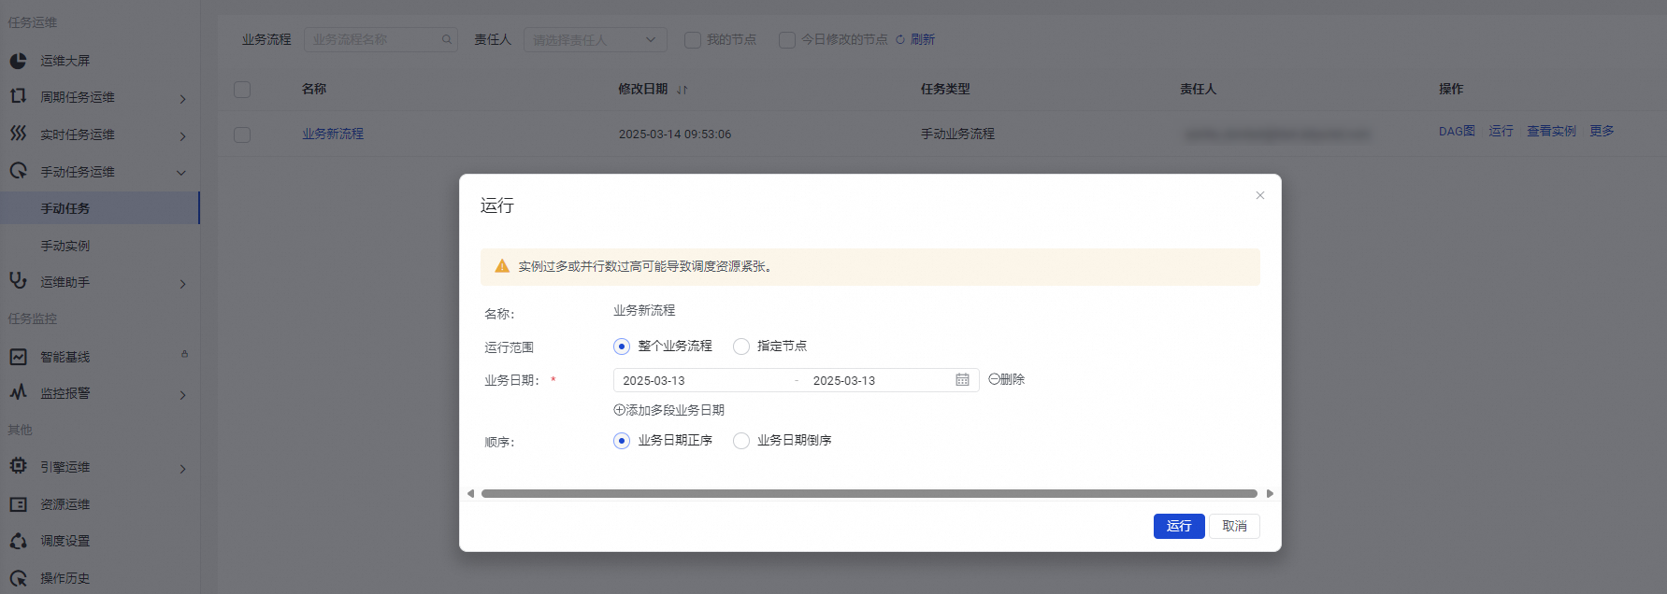Select the 业务日期倒序 radio button

point(741,441)
